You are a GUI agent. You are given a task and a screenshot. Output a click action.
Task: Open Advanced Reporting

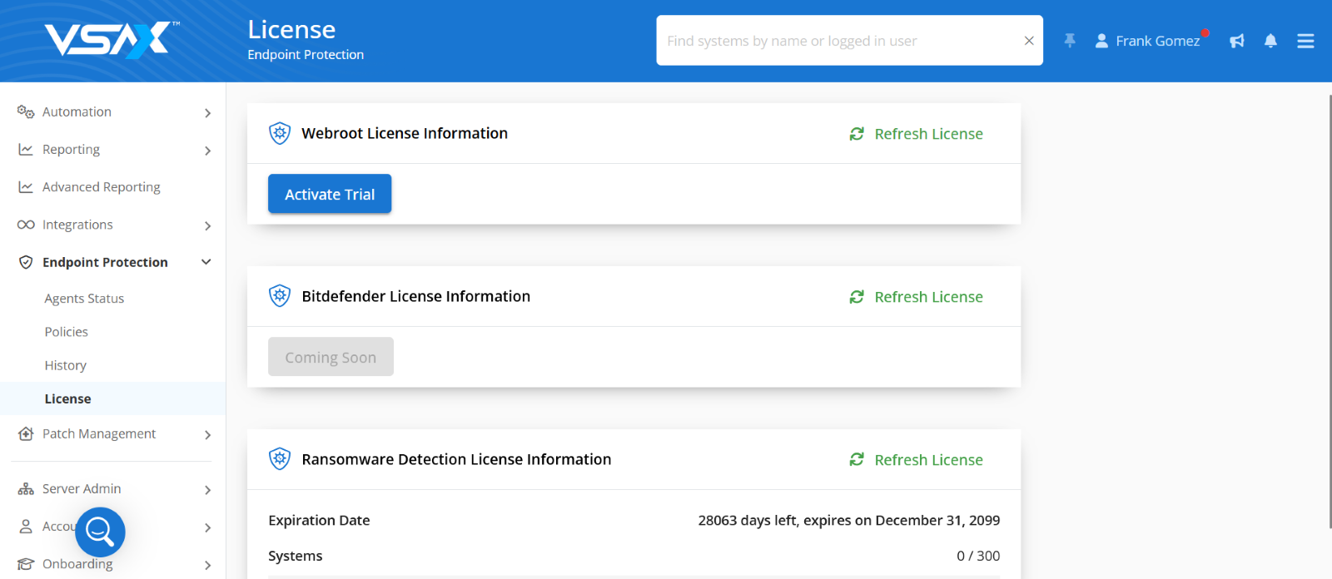tap(102, 187)
